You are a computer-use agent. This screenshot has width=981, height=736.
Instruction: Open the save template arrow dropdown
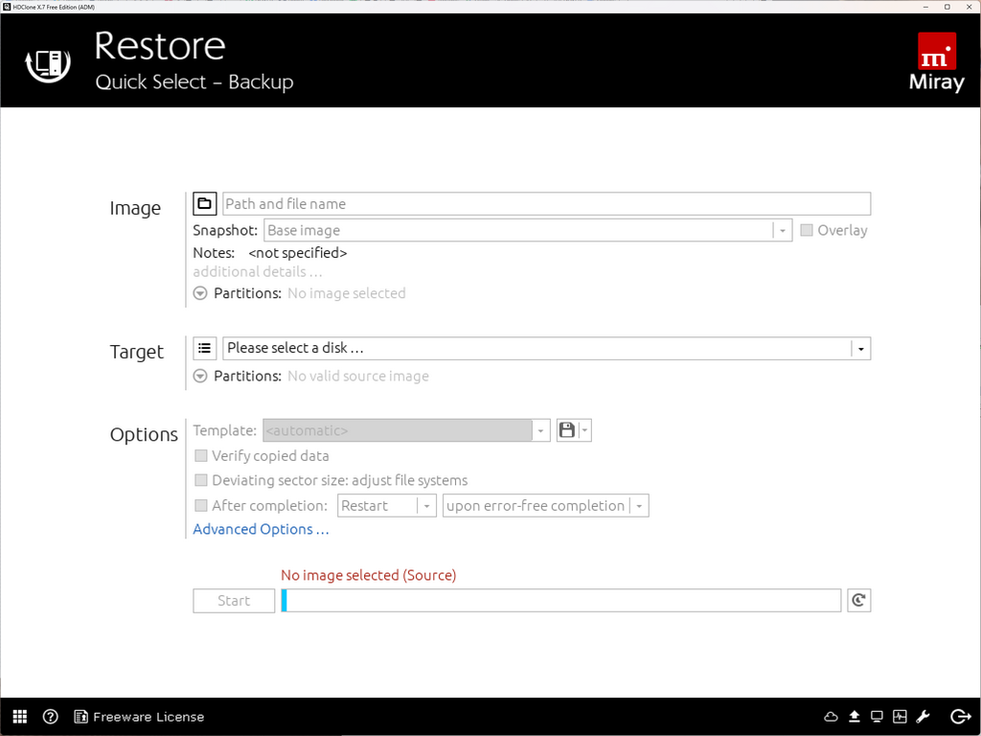pos(584,430)
